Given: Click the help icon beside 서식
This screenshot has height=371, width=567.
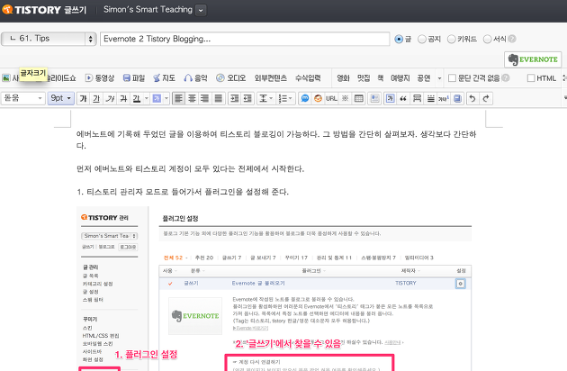Looking at the screenshot, I should 512,39.
